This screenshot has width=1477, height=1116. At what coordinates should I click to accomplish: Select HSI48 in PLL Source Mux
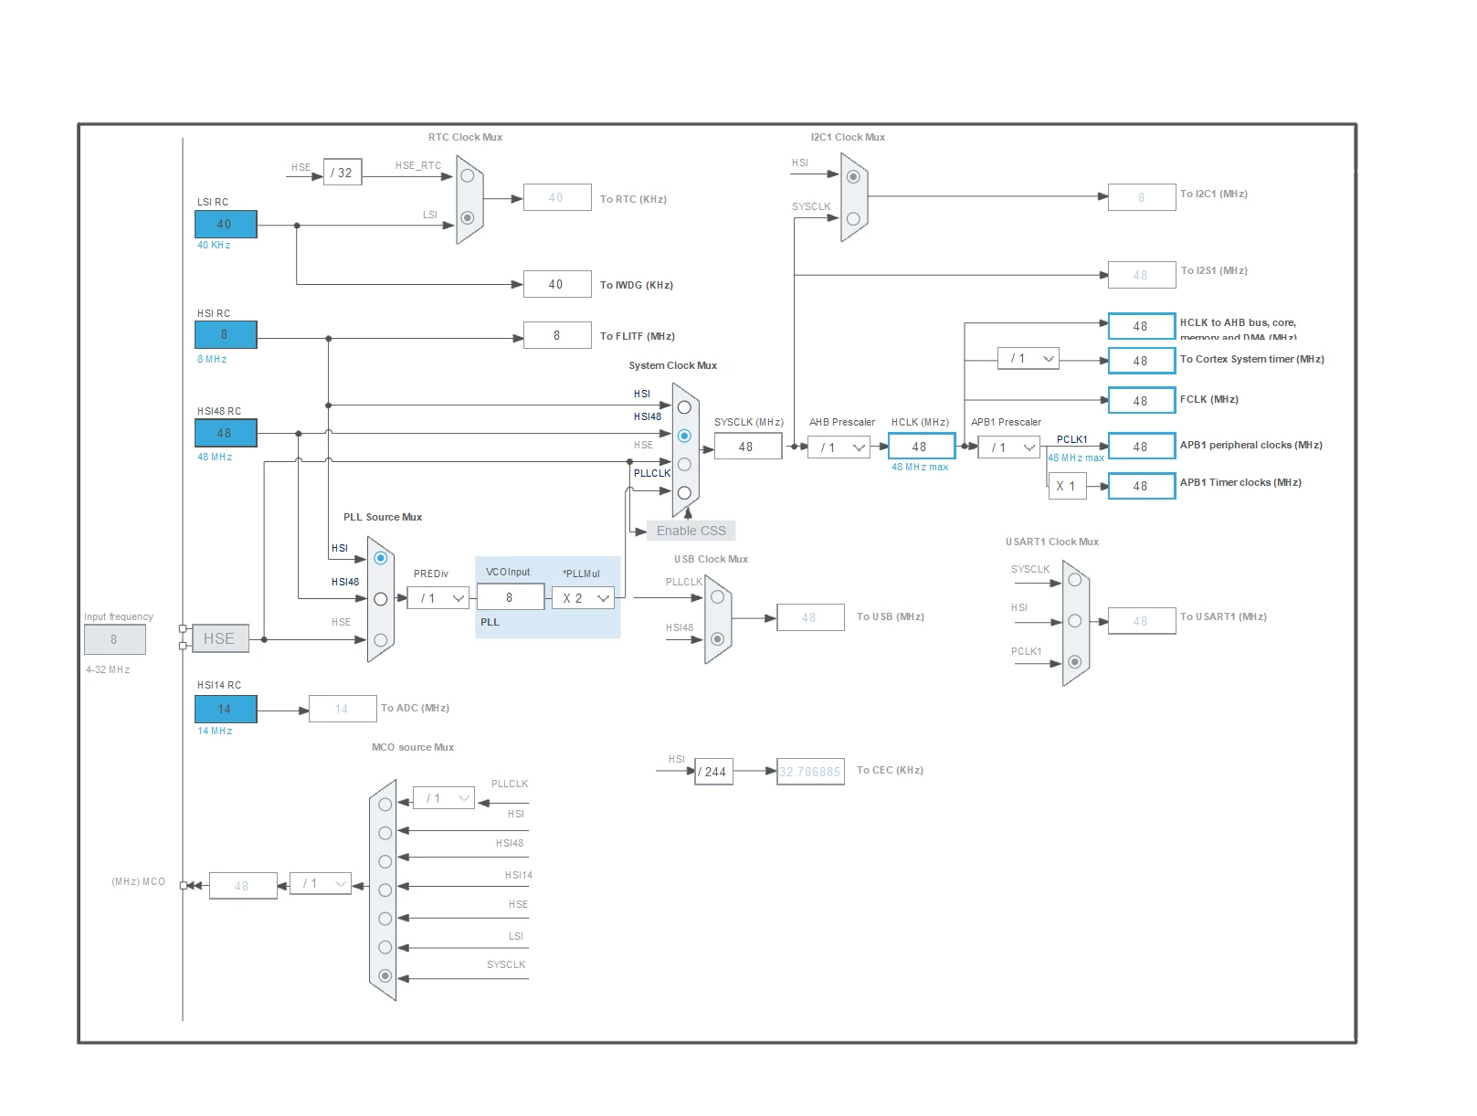click(381, 599)
